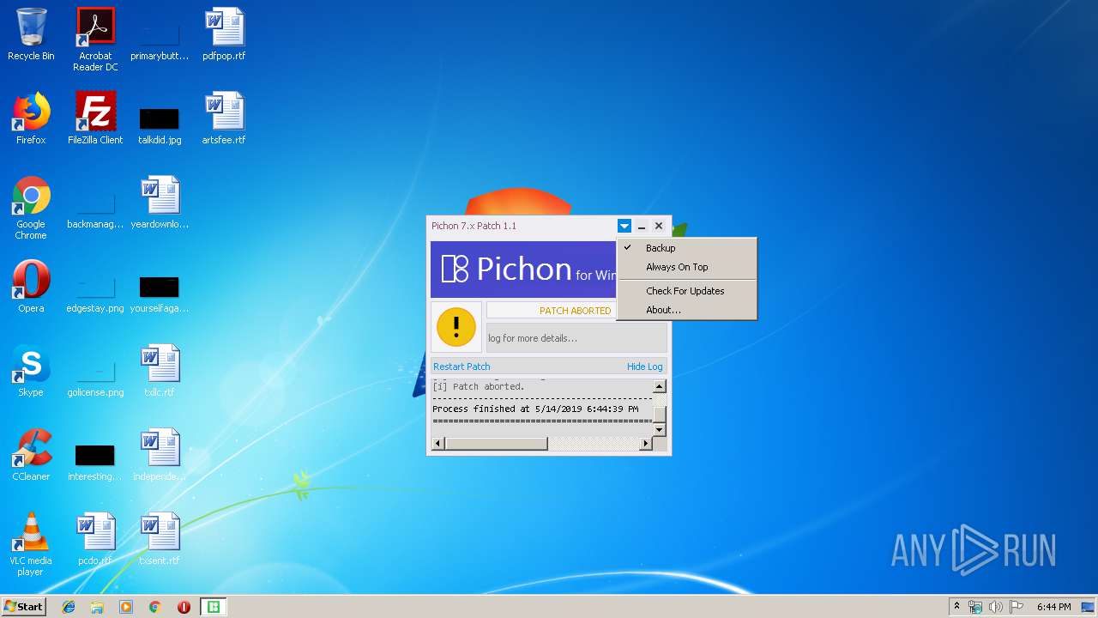Click the yellow warning exclamation icon
This screenshot has width=1098, height=618.
[456, 327]
